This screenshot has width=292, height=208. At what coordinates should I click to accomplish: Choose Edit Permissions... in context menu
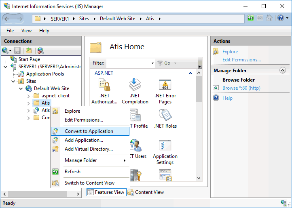click(x=90, y=120)
